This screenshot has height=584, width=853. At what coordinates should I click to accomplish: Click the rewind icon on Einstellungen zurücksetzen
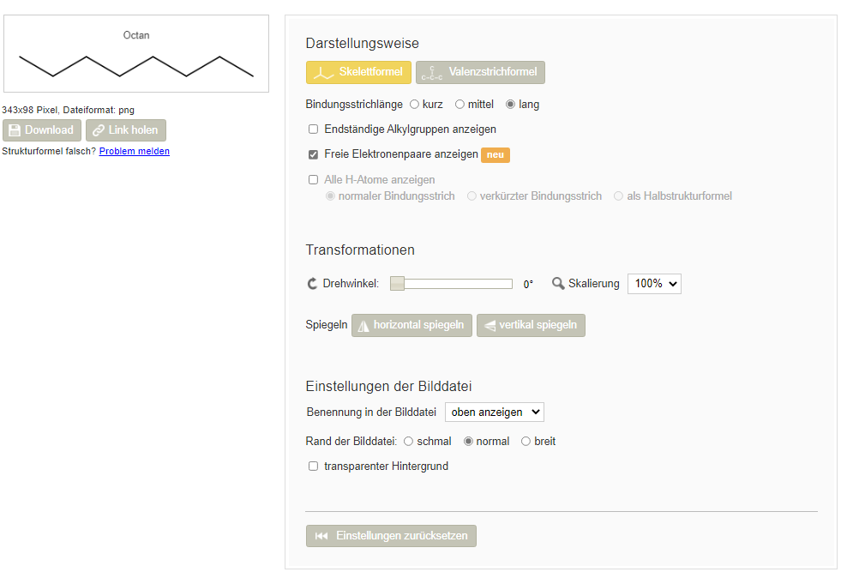(321, 536)
